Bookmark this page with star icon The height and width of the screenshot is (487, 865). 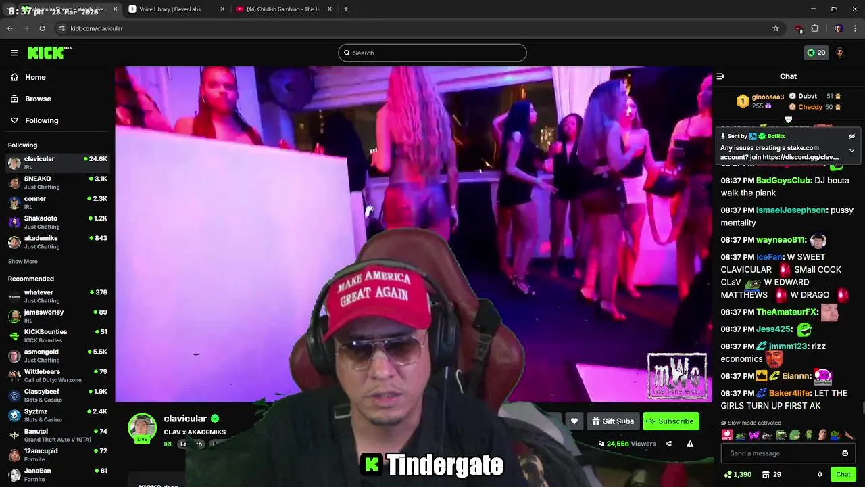[x=776, y=28]
